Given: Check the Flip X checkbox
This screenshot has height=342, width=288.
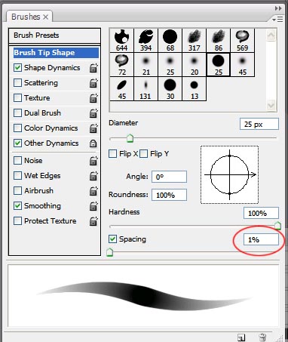Looking at the screenshot, I should click(x=113, y=153).
